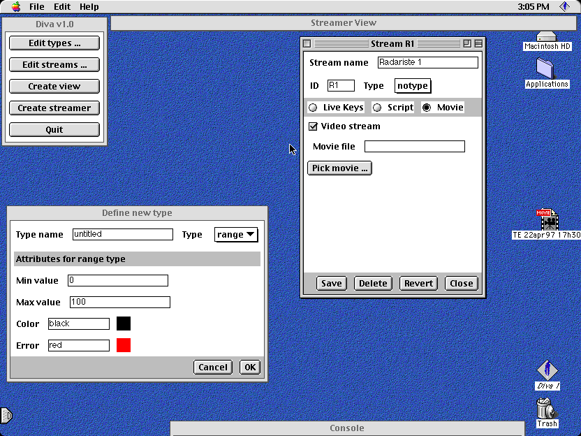Open the range Type dropdown
This screenshot has width=581, height=436.
tap(236, 235)
